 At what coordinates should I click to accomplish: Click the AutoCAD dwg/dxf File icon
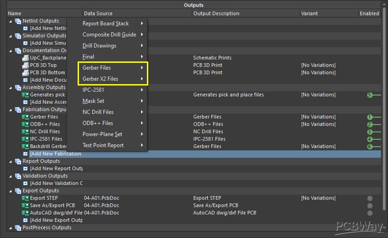click(x=25, y=213)
